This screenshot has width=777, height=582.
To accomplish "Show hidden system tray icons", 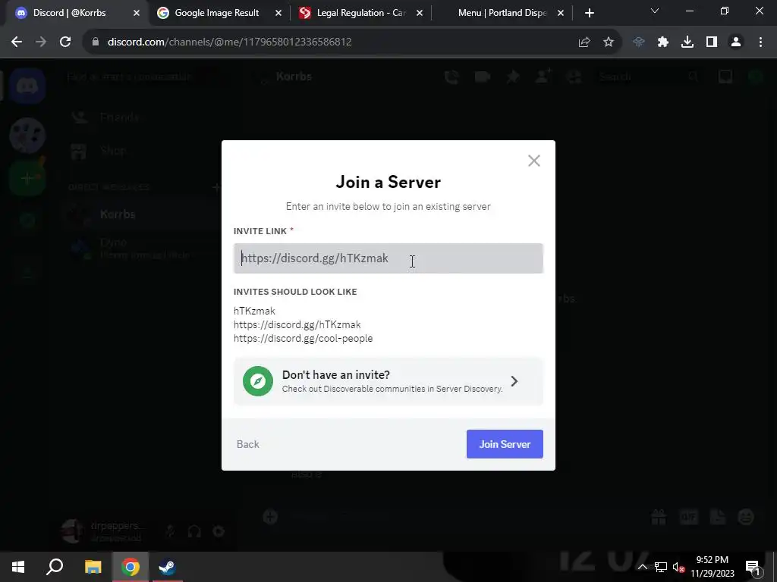I will pyautogui.click(x=642, y=567).
